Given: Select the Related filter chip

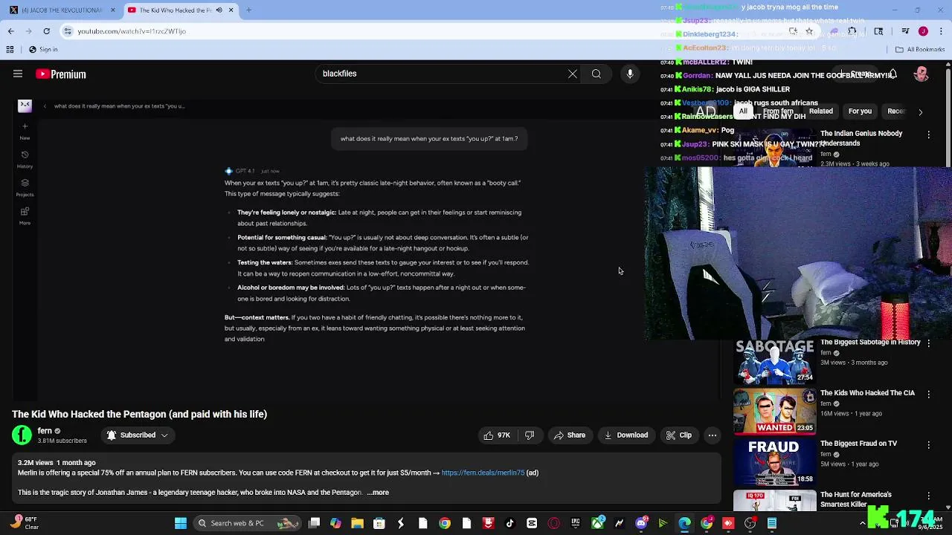Looking at the screenshot, I should pos(821,111).
